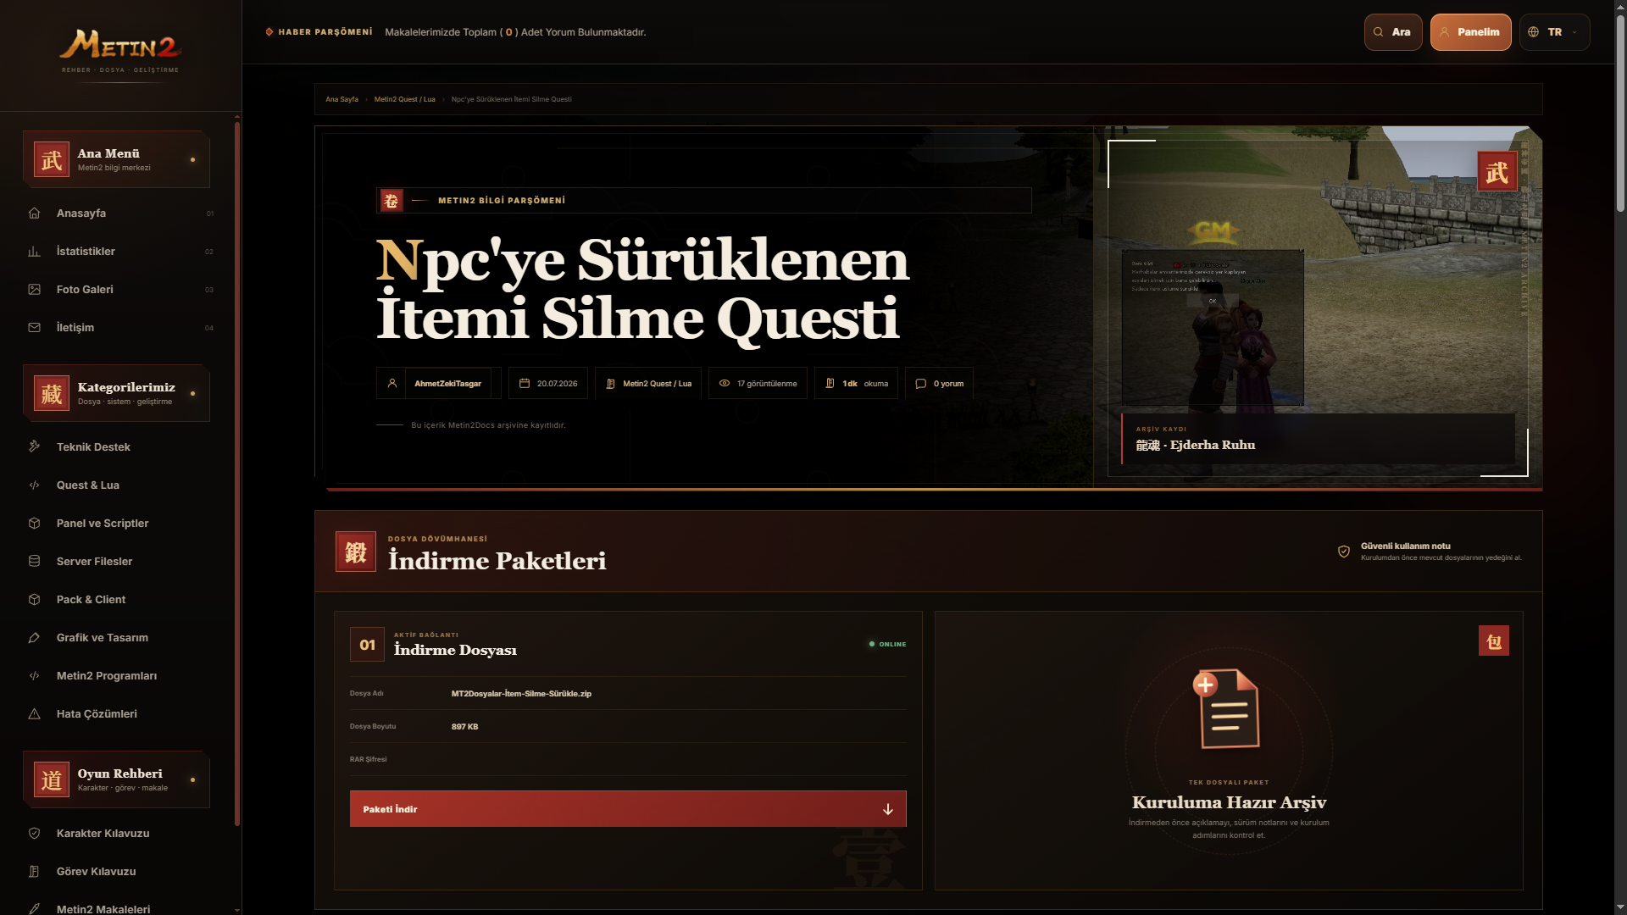Open the Teknik Destek category

(x=120, y=447)
